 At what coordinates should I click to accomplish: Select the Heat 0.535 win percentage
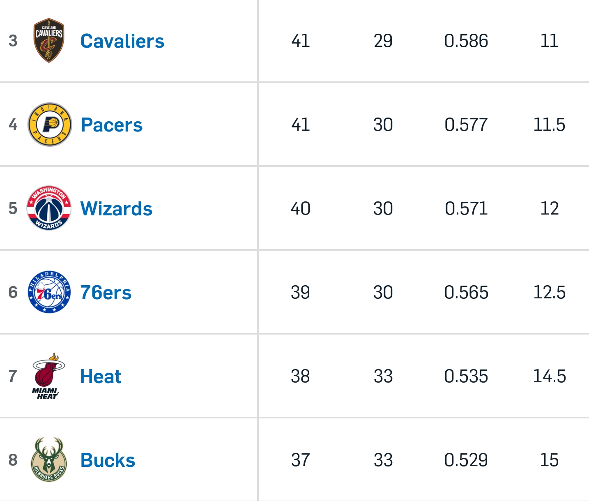(x=466, y=376)
